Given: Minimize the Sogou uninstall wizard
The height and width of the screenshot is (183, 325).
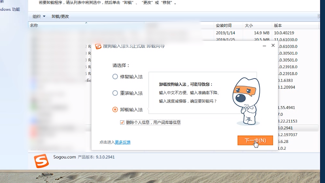Looking at the screenshot, I should pyautogui.click(x=264, y=46).
